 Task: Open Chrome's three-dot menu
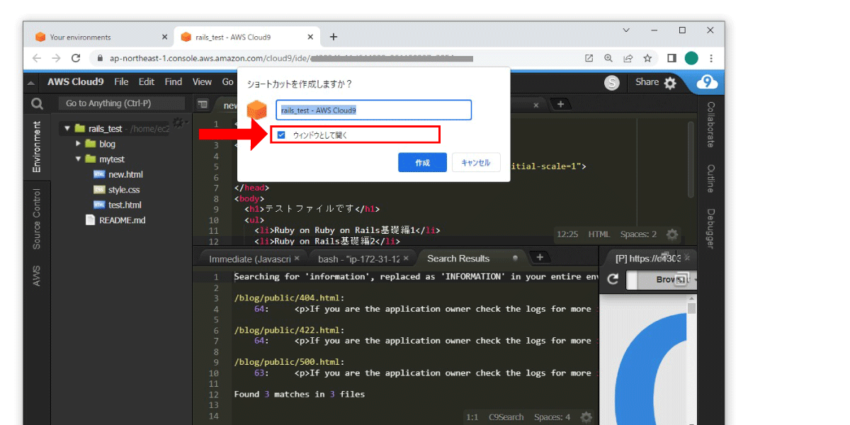point(711,58)
